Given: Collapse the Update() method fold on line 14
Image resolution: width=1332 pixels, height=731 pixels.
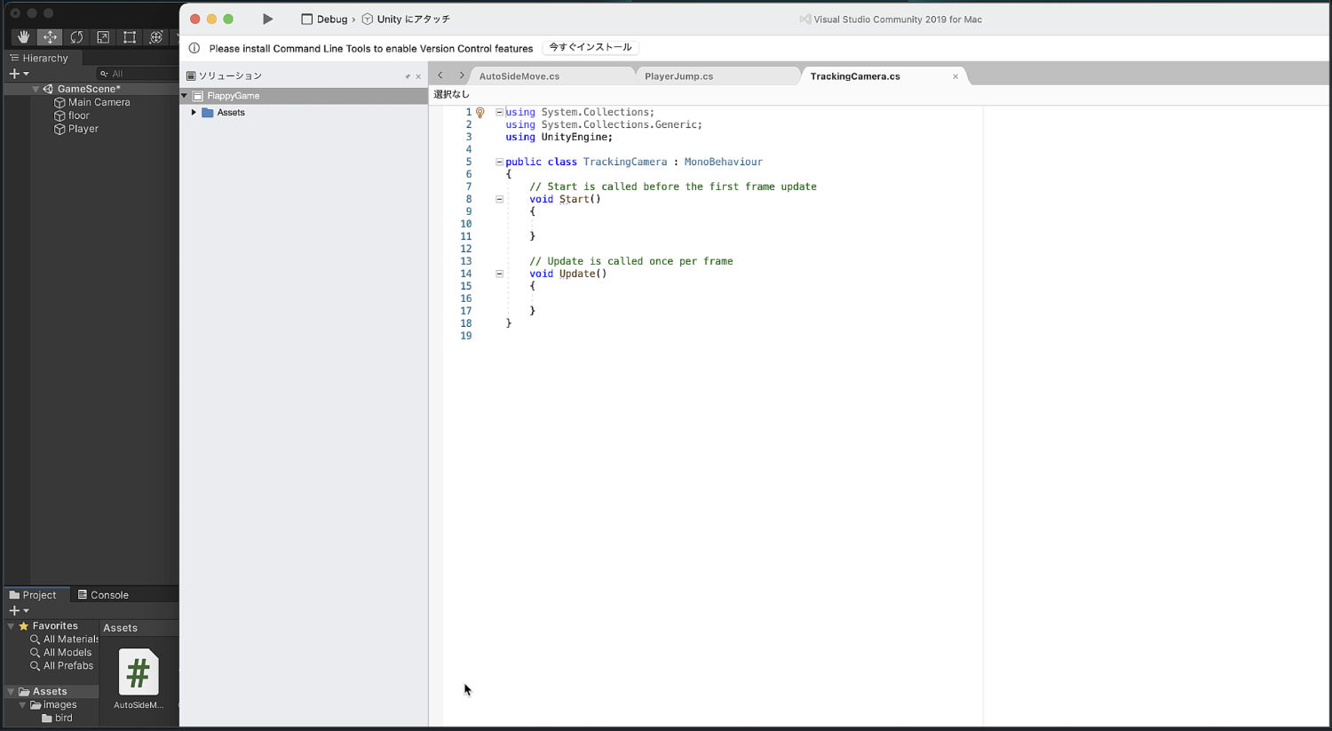Looking at the screenshot, I should [x=499, y=274].
